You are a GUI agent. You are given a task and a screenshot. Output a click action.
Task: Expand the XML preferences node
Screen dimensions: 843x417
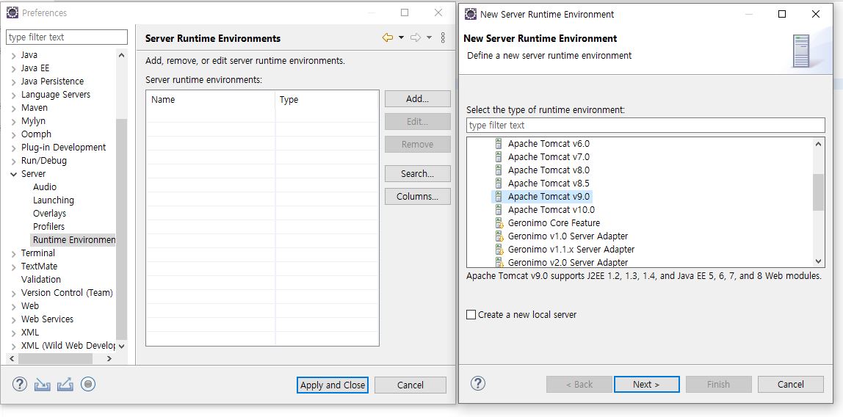point(14,333)
